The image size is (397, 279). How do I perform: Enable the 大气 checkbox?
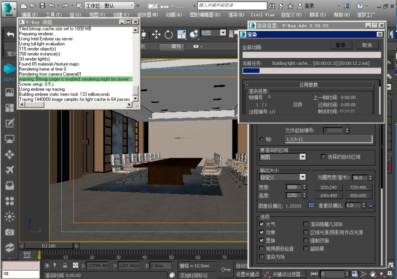coord(262,224)
